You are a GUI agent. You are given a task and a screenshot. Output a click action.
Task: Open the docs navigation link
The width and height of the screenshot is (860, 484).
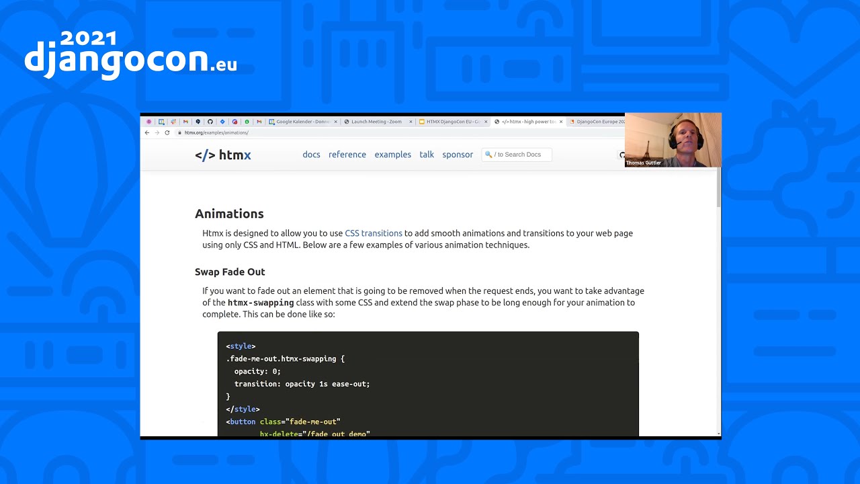click(x=311, y=155)
